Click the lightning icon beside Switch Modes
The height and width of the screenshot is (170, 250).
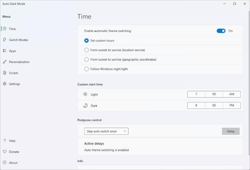(5, 40)
